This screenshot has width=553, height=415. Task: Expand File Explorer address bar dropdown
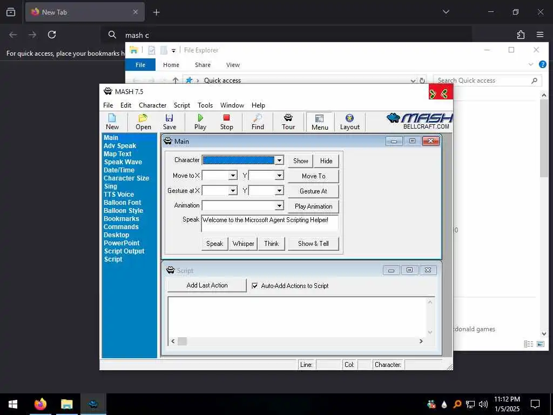pyautogui.click(x=413, y=81)
